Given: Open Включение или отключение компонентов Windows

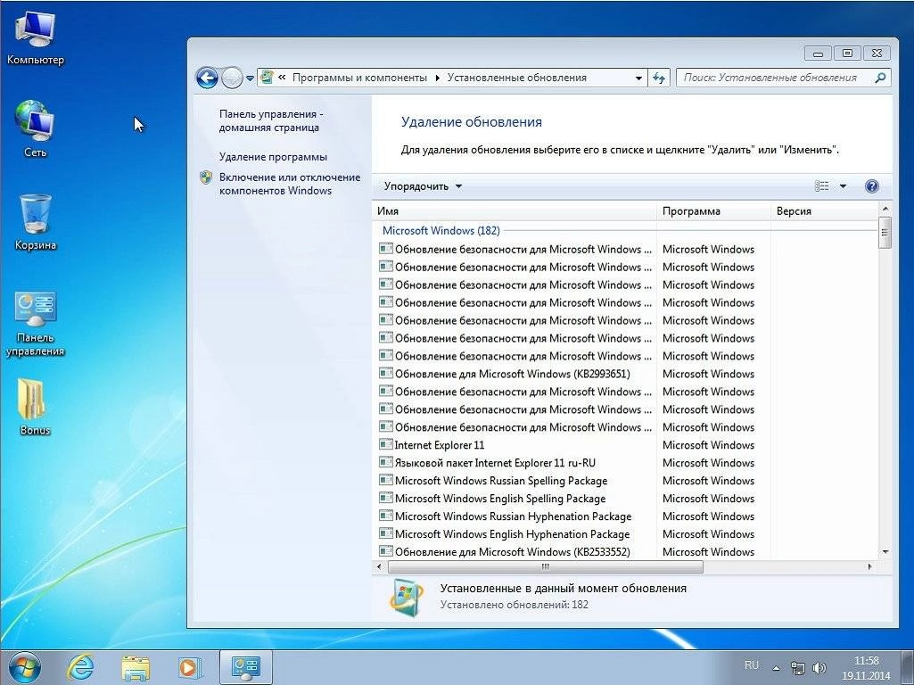Looking at the screenshot, I should tap(290, 184).
